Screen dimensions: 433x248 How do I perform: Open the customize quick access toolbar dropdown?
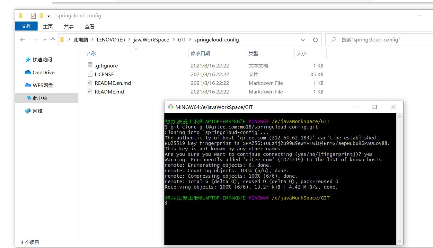(x=49, y=16)
